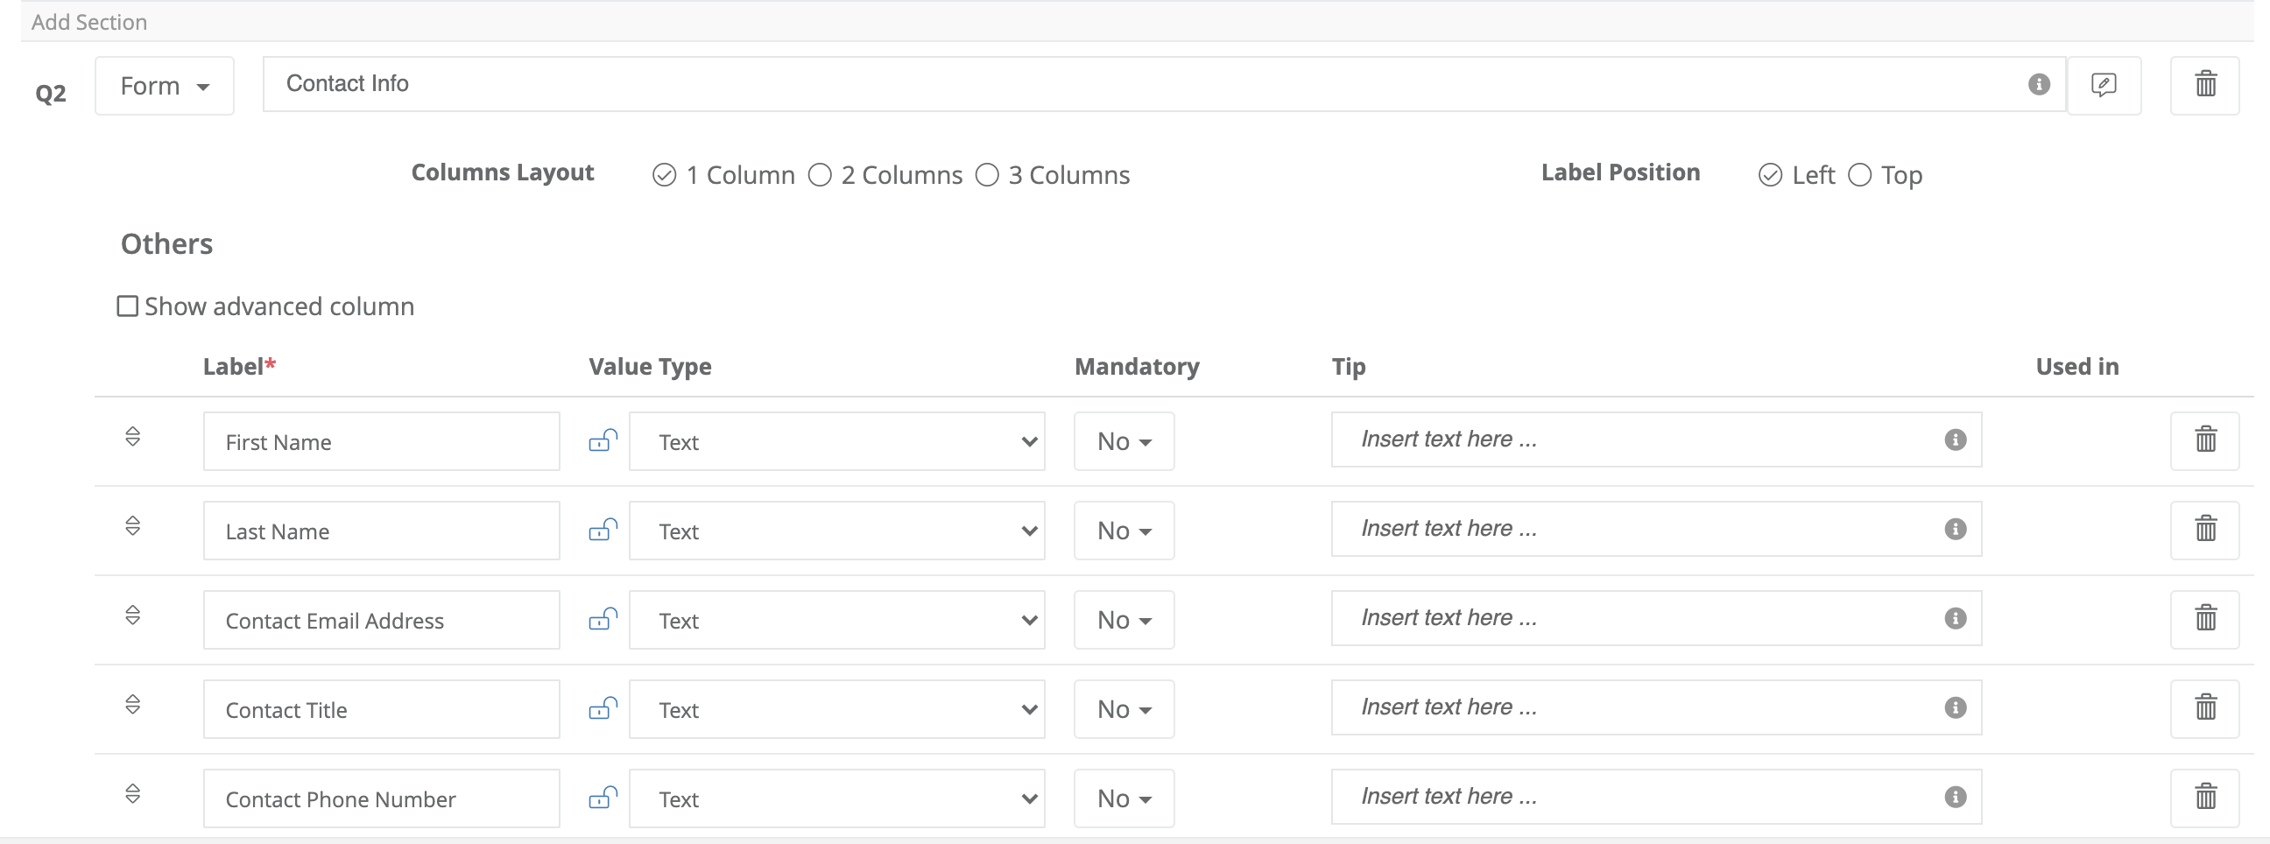Enable Show advanced column

127,306
